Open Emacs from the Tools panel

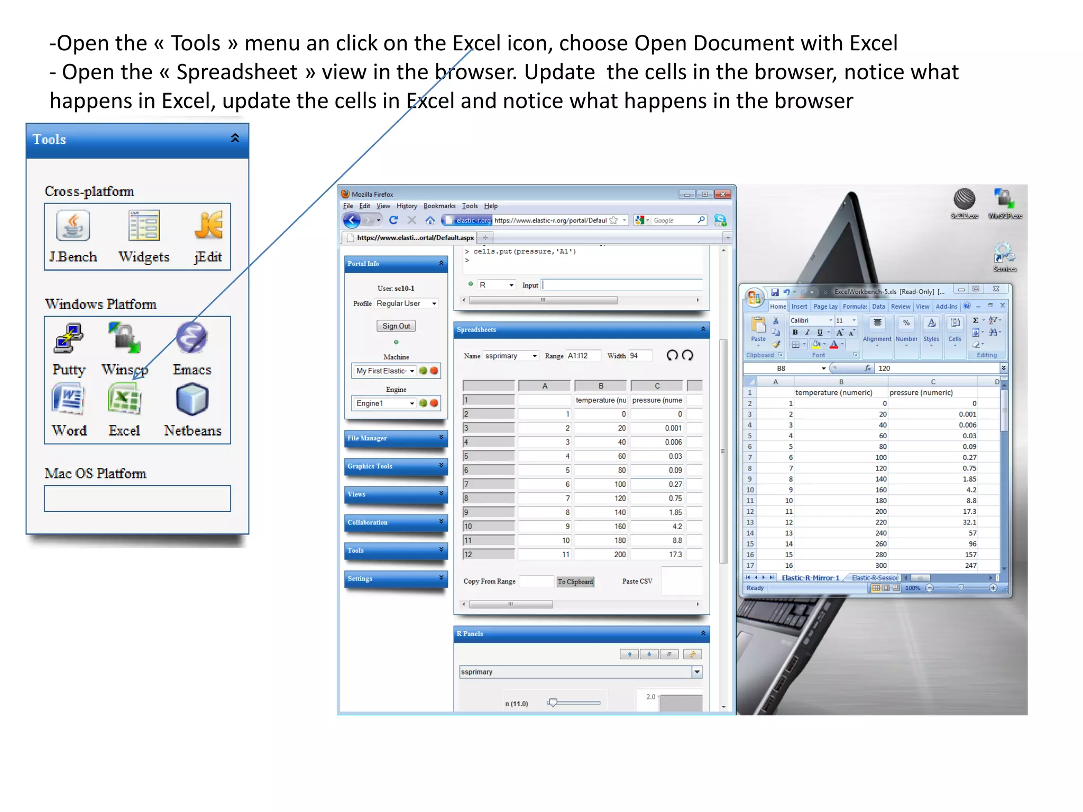[x=191, y=338]
